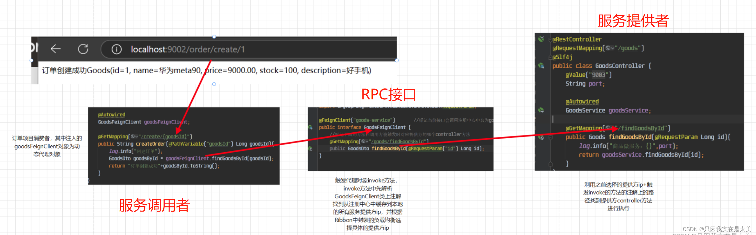This screenshot has width=756, height=235.
Task: Click top selection handle of browser image
Action: [214, 37]
